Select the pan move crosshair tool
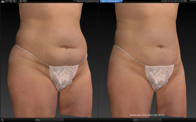Screen dimensions: 196x122 (x=7, y=2)
